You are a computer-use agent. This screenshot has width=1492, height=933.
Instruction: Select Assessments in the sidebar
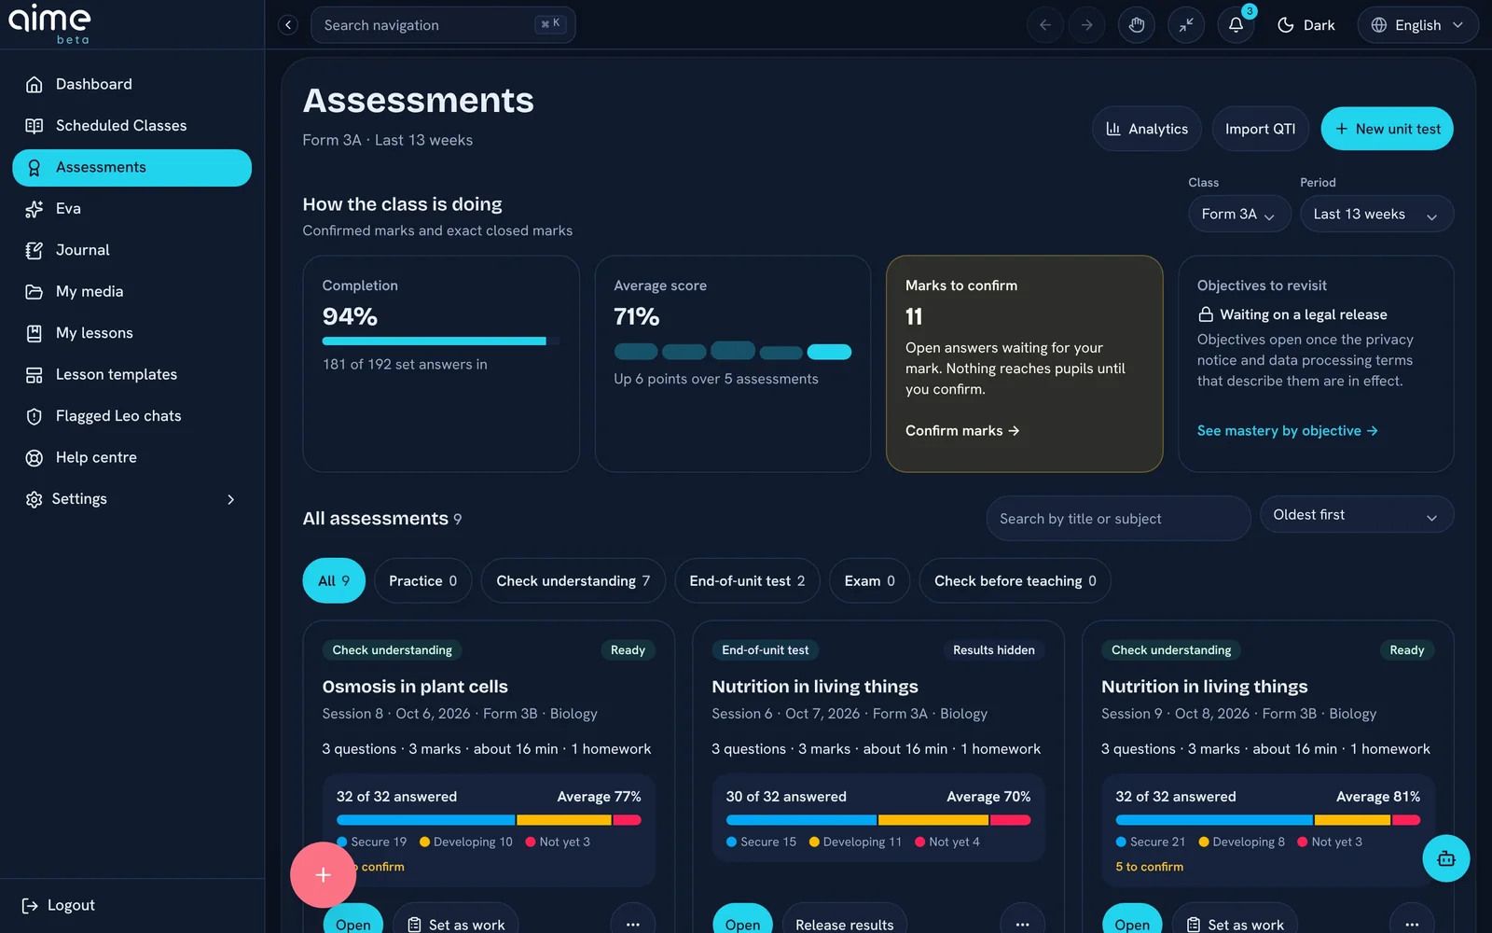pyautogui.click(x=131, y=168)
